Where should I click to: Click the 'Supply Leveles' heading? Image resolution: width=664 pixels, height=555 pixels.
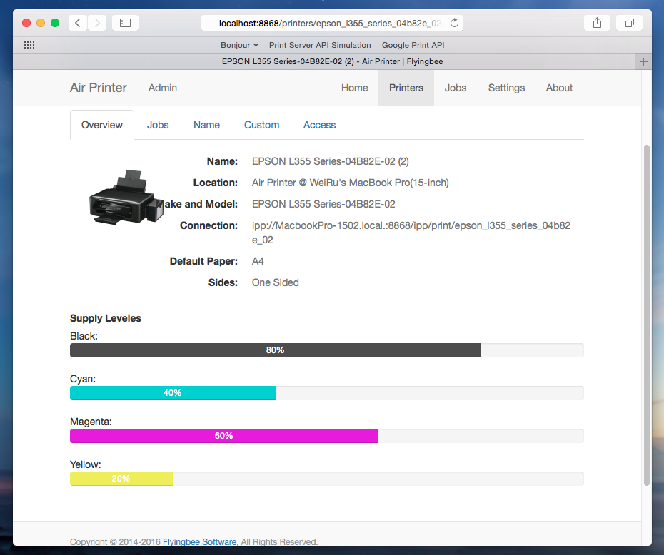[106, 318]
